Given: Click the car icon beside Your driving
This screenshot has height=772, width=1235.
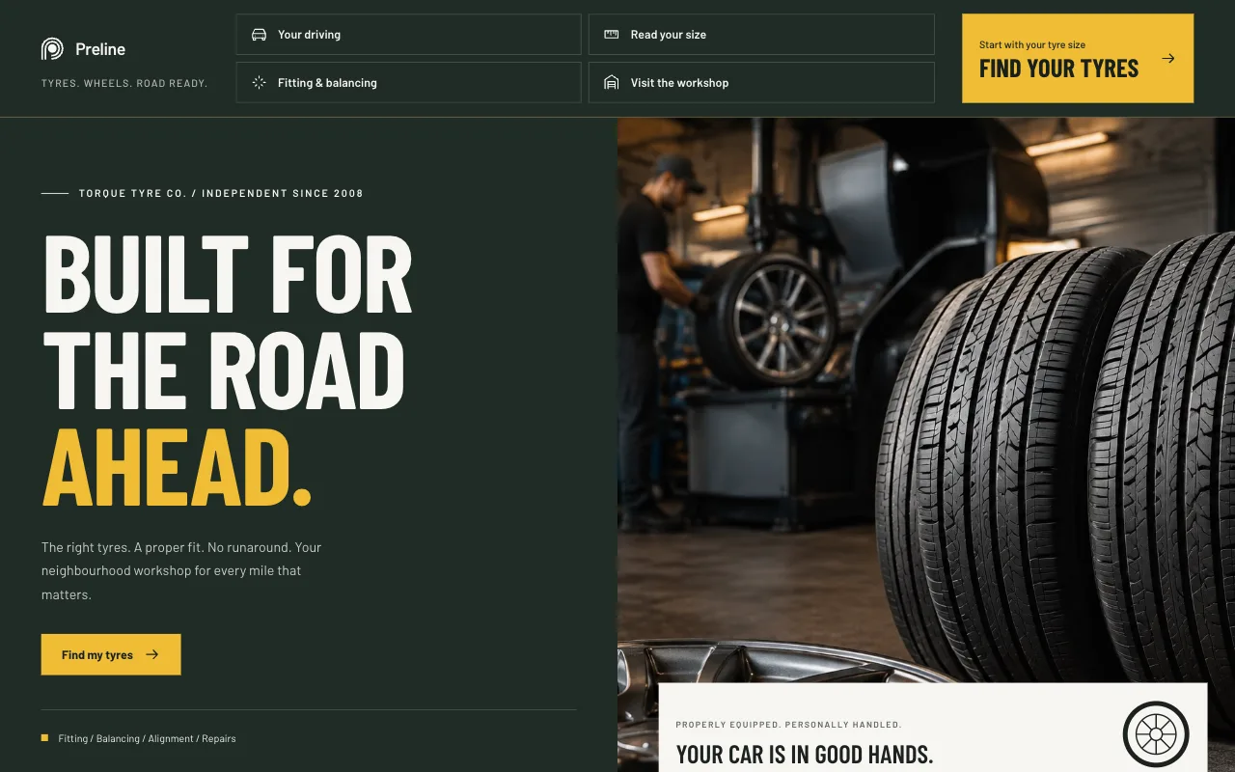Looking at the screenshot, I should coord(259,35).
